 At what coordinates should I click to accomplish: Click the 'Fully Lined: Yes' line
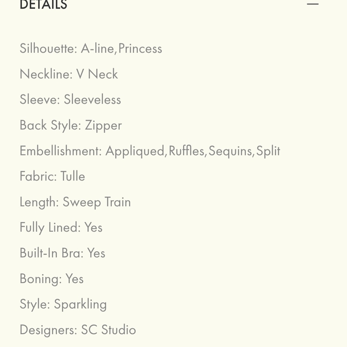(61, 228)
